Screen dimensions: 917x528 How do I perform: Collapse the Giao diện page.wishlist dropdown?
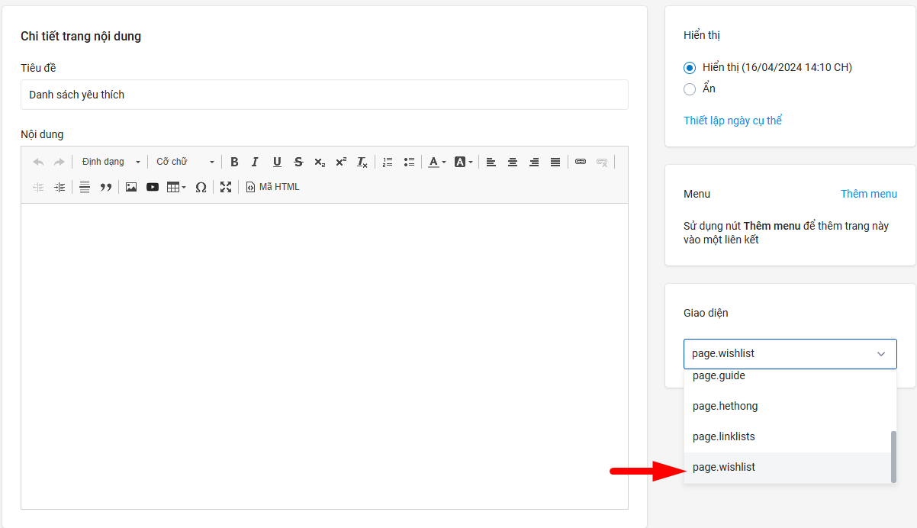[790, 354]
